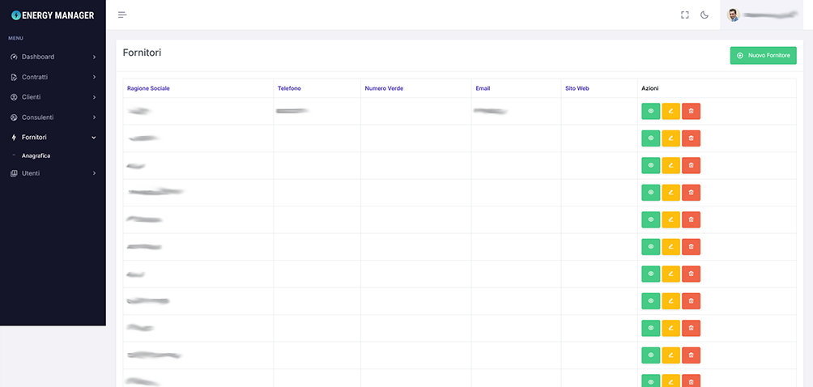Collapse the Fornitori chevron arrow
813x387 pixels.
[94, 138]
